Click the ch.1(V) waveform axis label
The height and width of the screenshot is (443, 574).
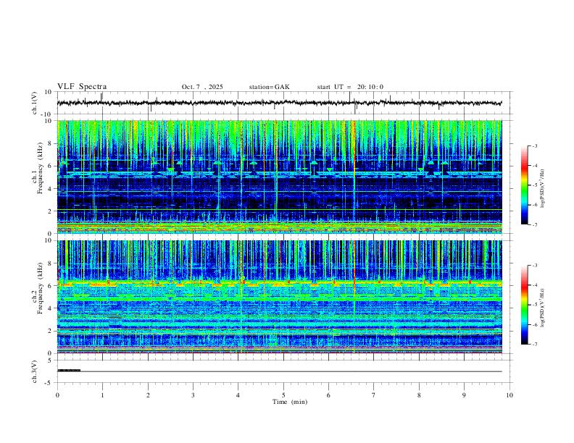coord(34,103)
